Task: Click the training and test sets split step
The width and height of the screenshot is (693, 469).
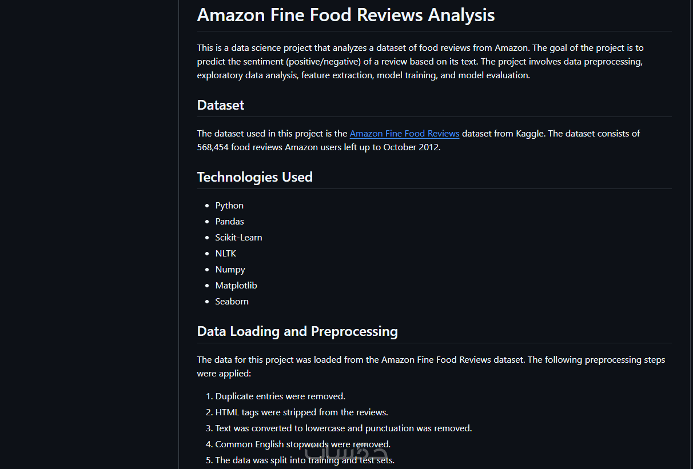Action: tap(305, 460)
